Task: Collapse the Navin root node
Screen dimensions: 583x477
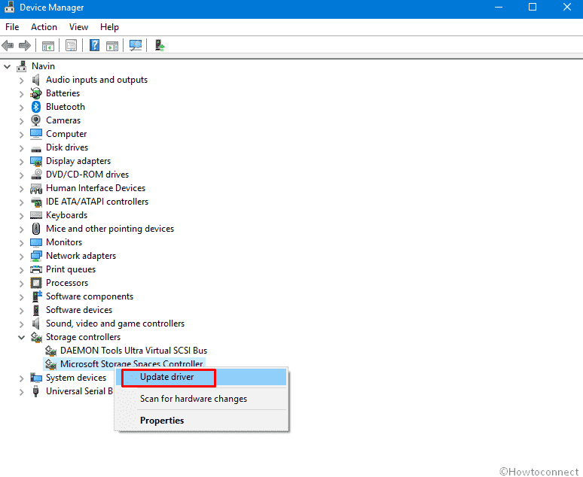Action: point(7,67)
